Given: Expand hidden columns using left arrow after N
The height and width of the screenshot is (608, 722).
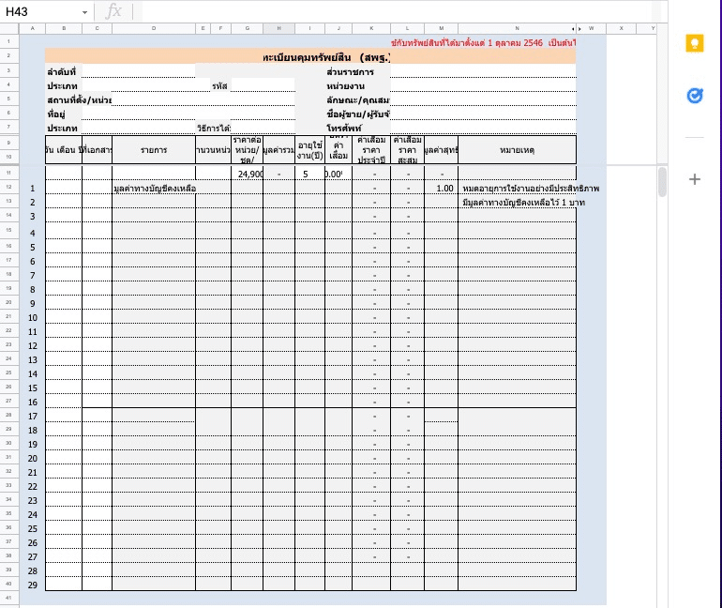Looking at the screenshot, I should pos(573,28).
